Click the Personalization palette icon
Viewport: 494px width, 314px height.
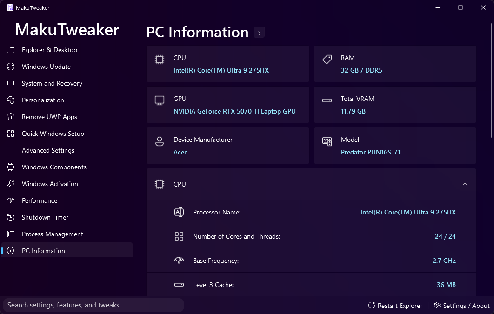coord(11,100)
